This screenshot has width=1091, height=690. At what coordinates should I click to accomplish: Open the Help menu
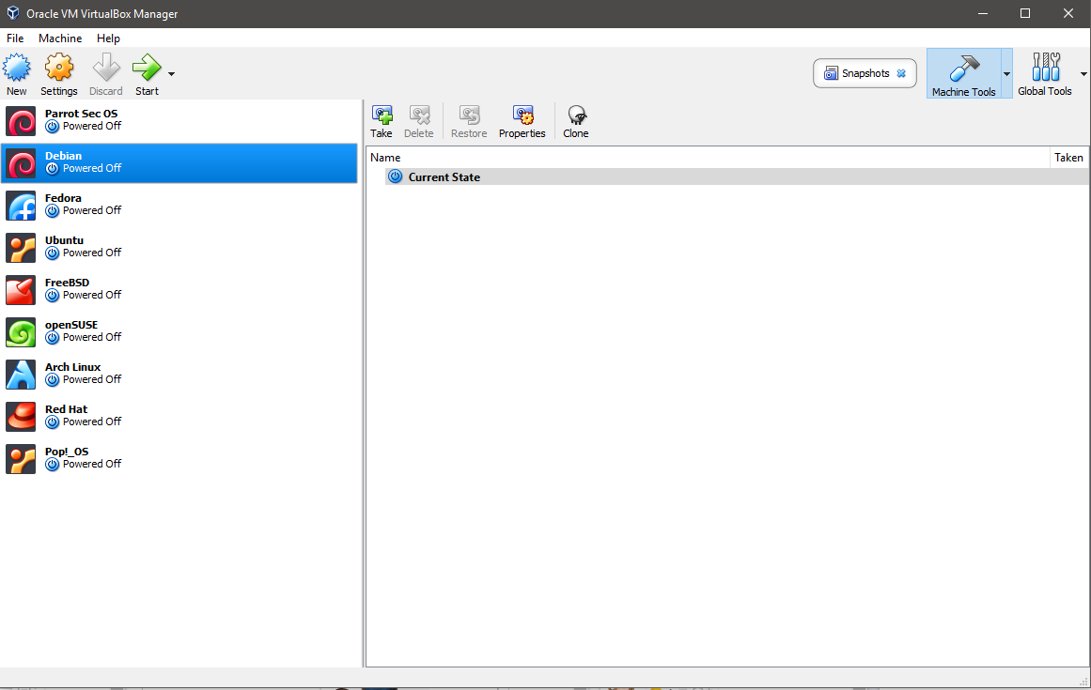click(108, 38)
